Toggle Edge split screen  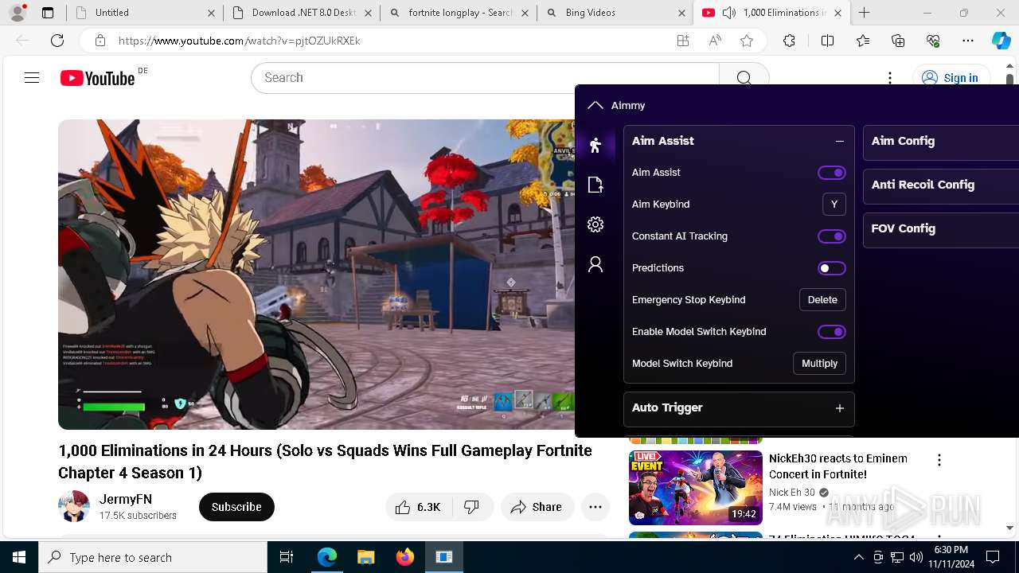pos(827,41)
